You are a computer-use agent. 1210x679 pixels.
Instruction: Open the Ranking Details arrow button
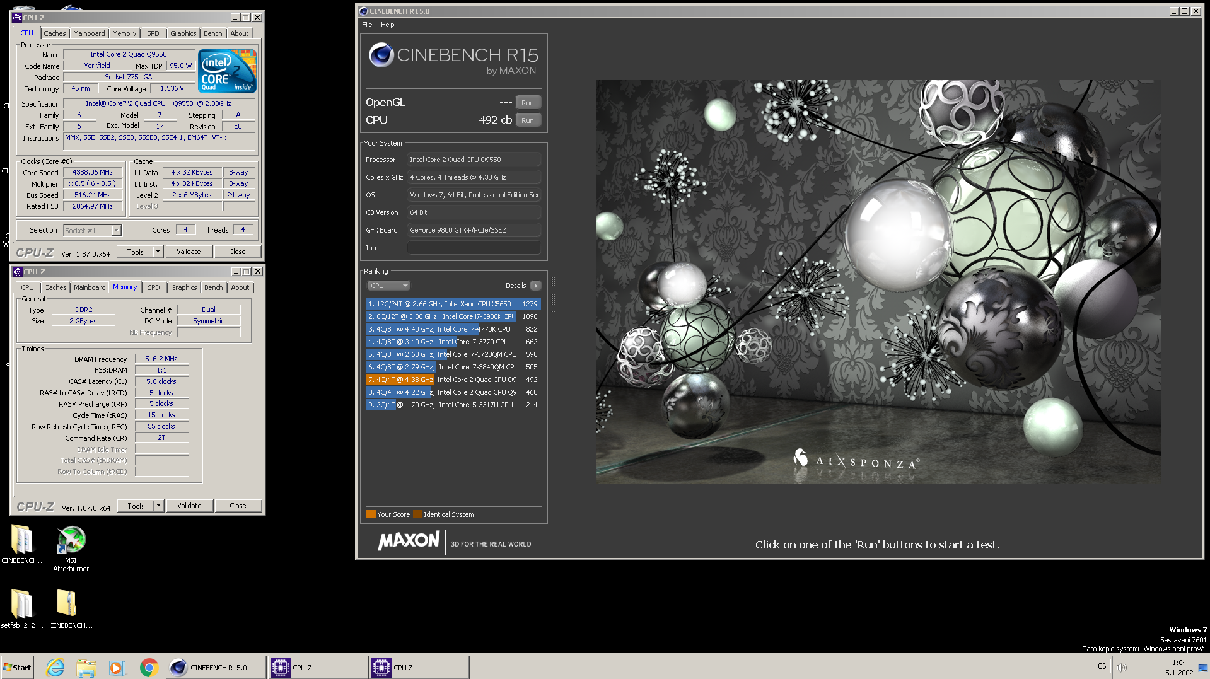coord(536,286)
